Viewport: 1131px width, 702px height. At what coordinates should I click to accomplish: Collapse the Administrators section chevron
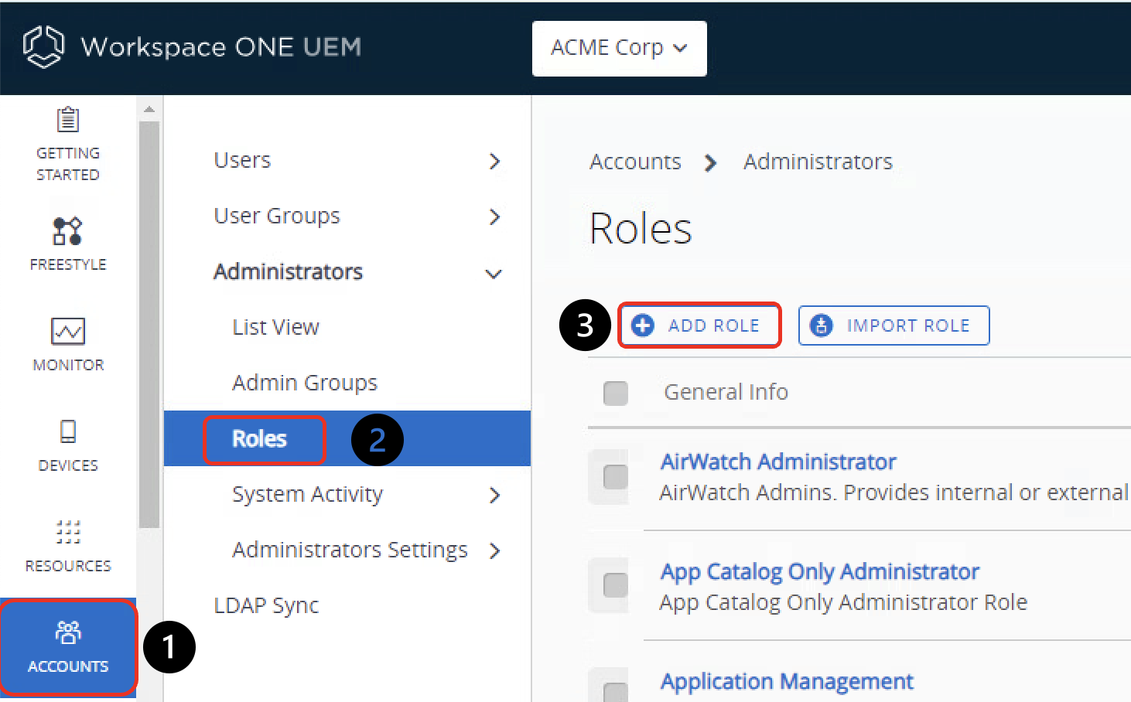pos(494,273)
